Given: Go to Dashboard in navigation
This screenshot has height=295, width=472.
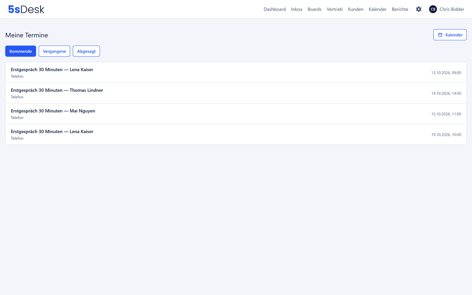Looking at the screenshot, I should (275, 9).
